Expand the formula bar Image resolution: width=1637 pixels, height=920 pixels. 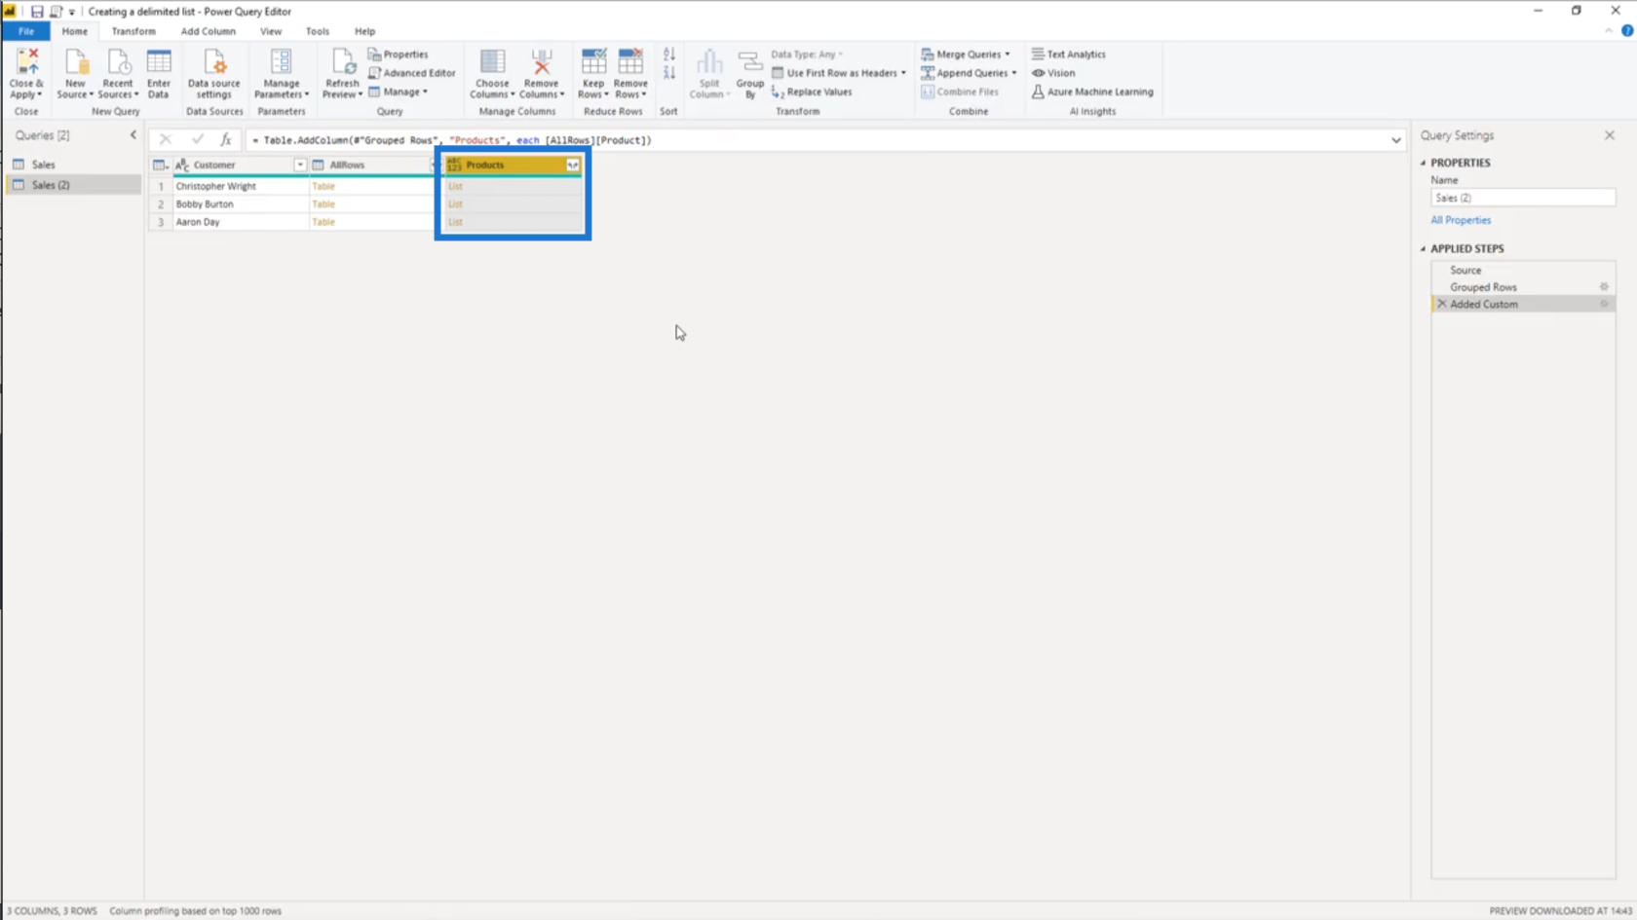tap(1395, 140)
